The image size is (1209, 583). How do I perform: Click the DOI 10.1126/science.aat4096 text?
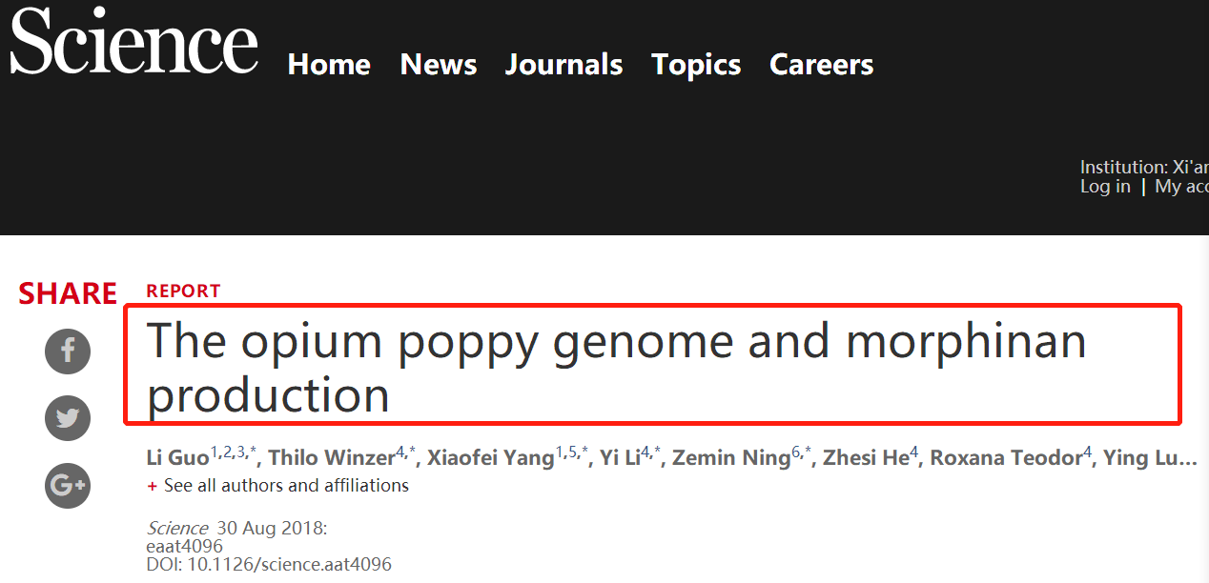point(270,564)
